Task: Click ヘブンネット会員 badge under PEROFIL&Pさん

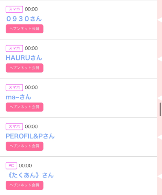Action: click(24, 146)
